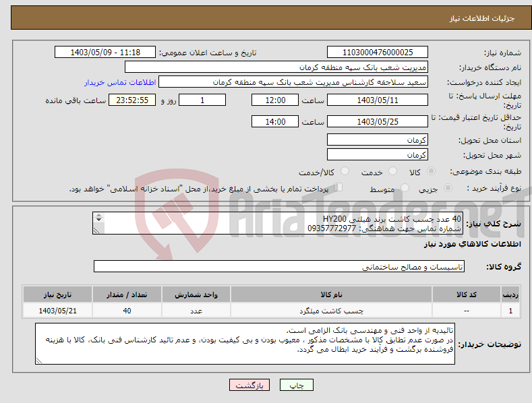Click the طبقه بندی موضوعی label
The width and height of the screenshot is (532, 403).
pos(485,171)
